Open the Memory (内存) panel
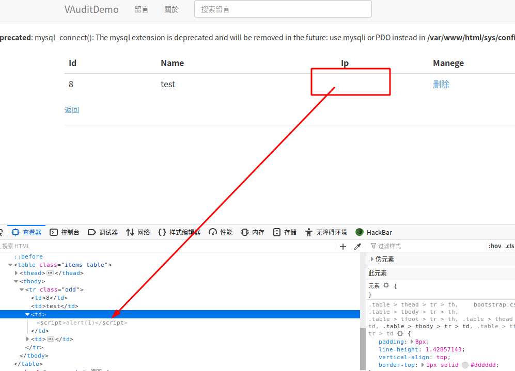The image size is (515, 371). pos(253,233)
